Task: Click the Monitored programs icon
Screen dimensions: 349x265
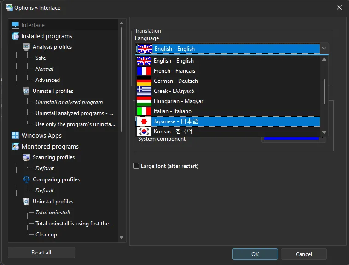Action: [x=15, y=146]
